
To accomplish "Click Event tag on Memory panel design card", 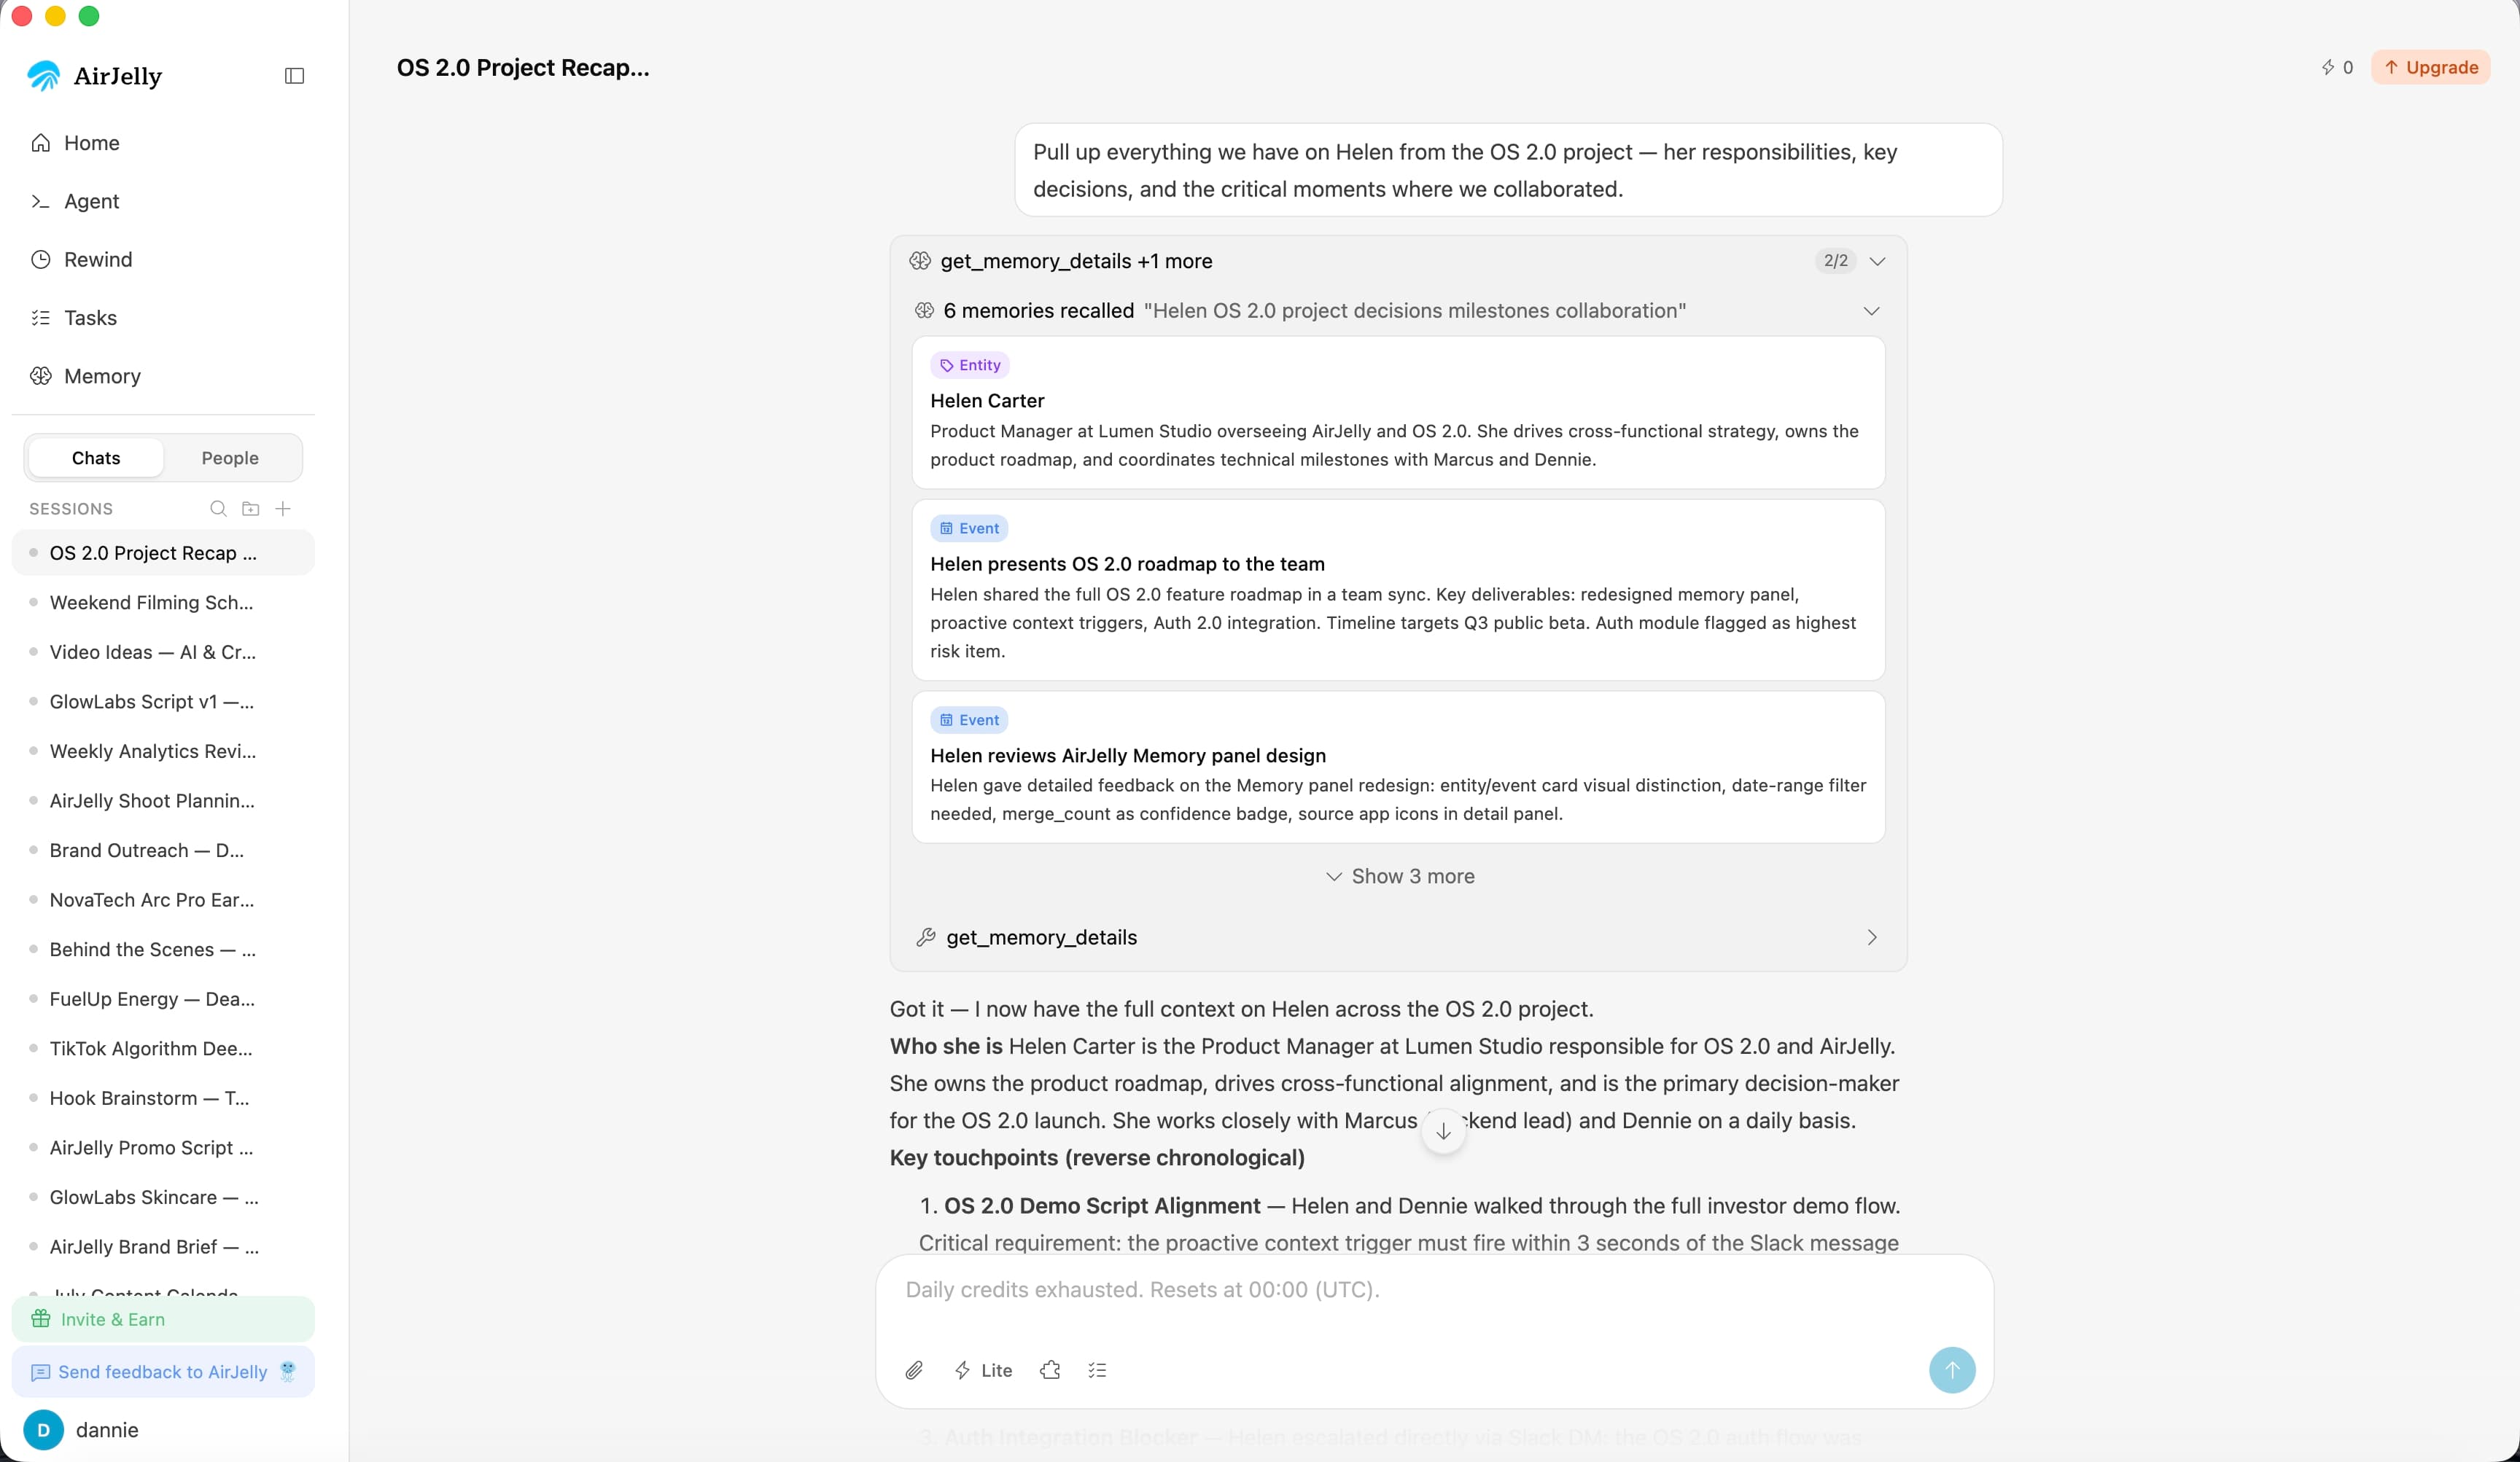I will (969, 721).
